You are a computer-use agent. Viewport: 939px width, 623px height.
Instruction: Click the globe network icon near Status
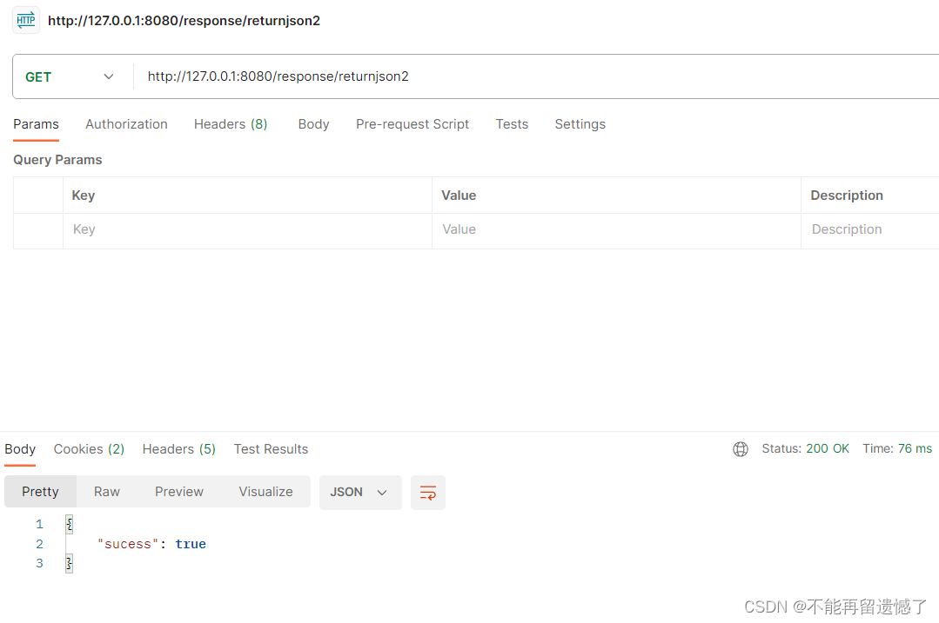coord(741,449)
